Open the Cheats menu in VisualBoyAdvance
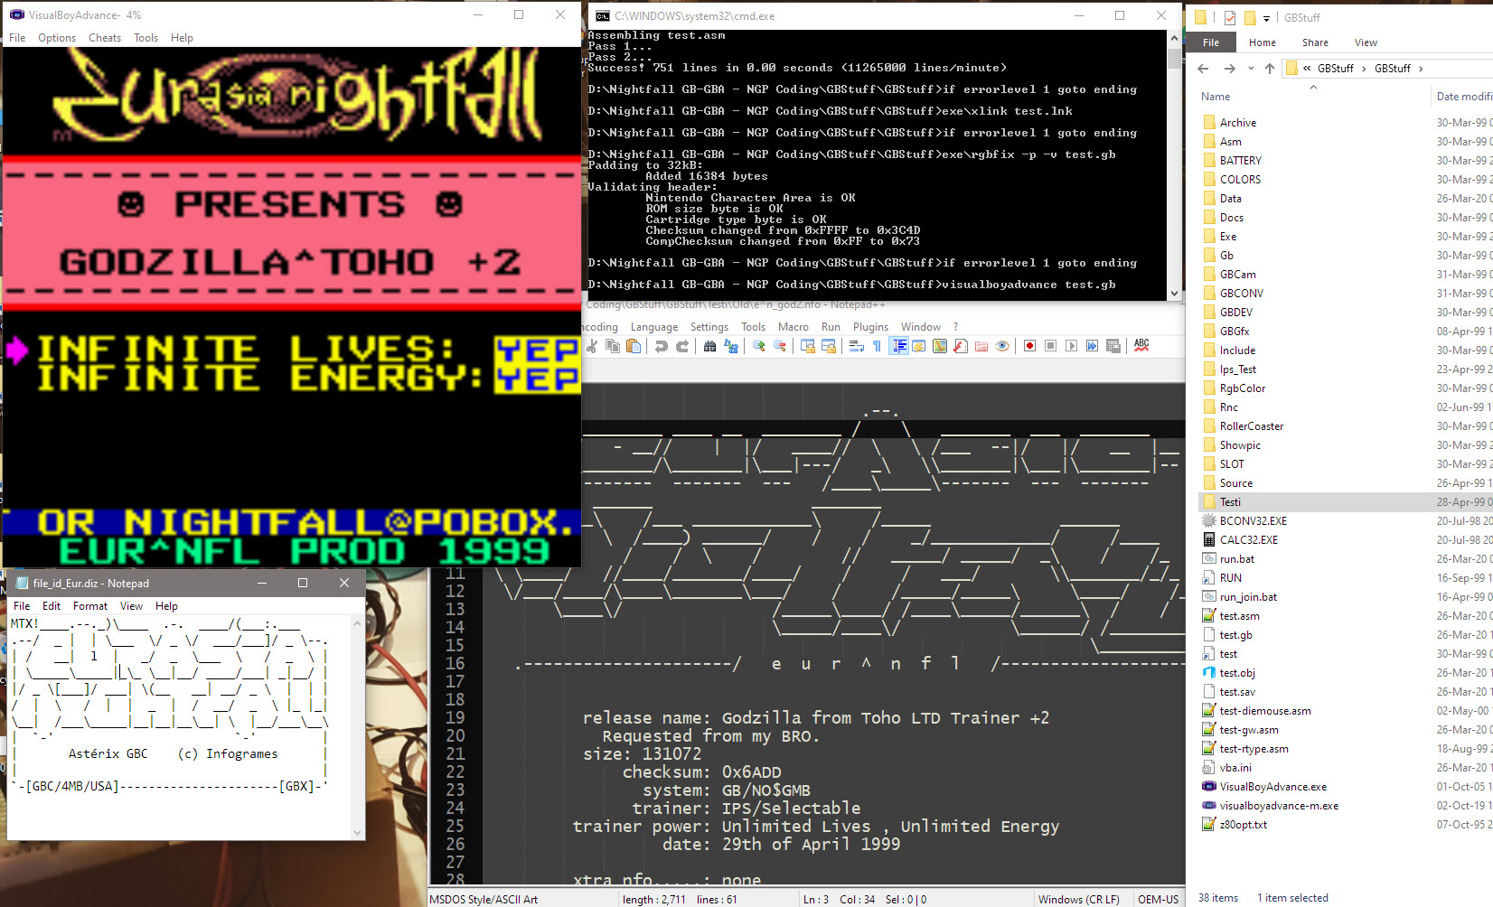 (x=105, y=38)
